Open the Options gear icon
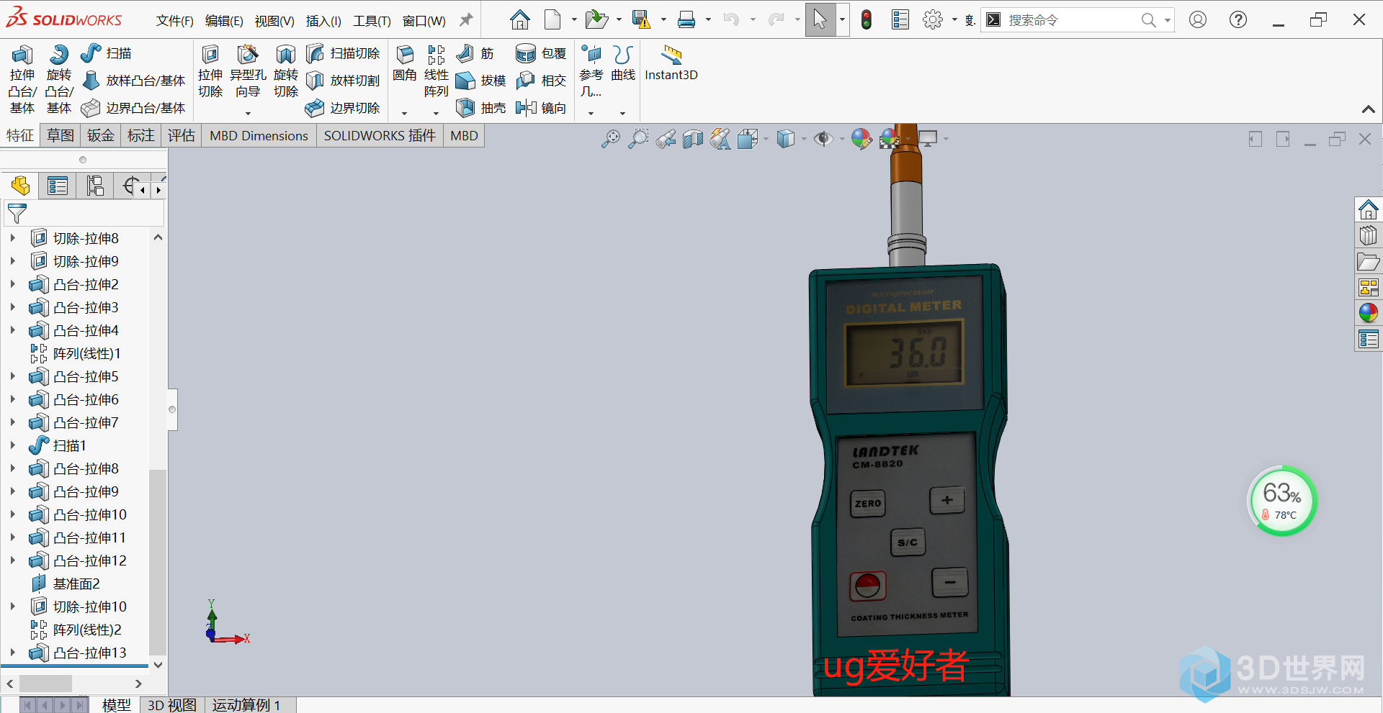 pos(933,20)
